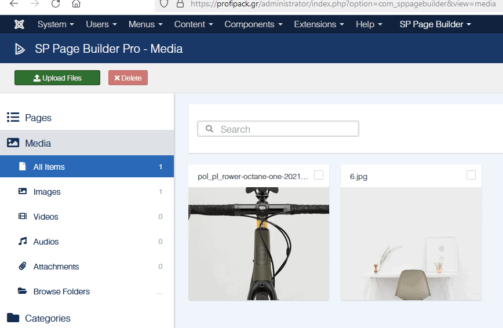Select checkbox for 6.jpg
This screenshot has width=503, height=328.
471,175
